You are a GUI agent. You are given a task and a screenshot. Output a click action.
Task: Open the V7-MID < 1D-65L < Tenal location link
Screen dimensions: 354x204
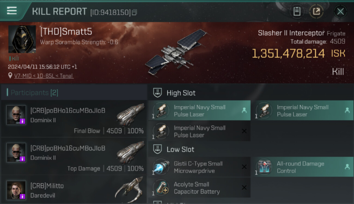(x=44, y=76)
